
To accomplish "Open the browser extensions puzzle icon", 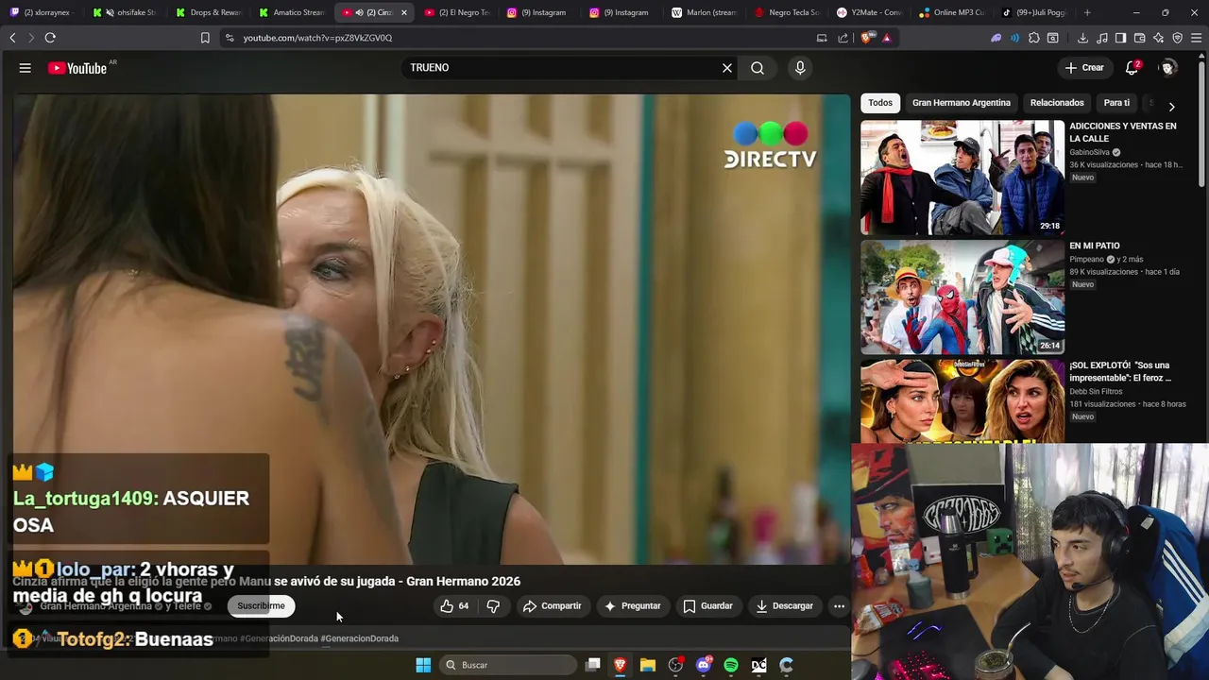I will tap(1034, 38).
